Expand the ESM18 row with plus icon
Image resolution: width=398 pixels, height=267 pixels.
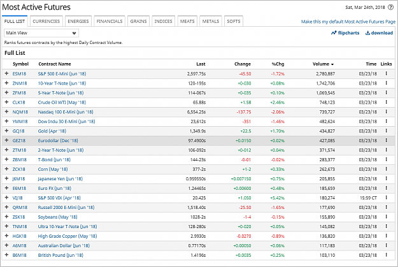click(x=6, y=73)
